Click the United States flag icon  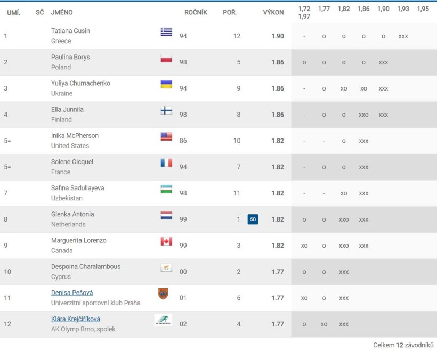click(x=166, y=136)
